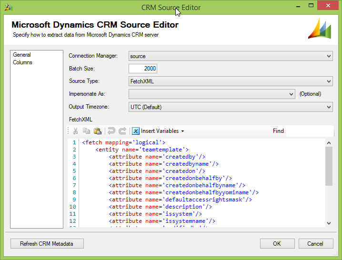Viewport: 342px width, 260px height.
Task: Select the General page
Action: tap(22, 55)
